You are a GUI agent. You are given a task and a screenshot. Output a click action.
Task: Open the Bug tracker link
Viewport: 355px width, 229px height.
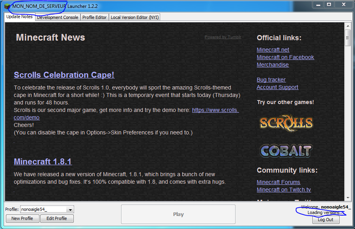click(271, 80)
